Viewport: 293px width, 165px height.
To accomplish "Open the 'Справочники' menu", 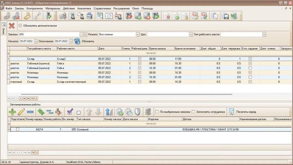I will point(102,8).
